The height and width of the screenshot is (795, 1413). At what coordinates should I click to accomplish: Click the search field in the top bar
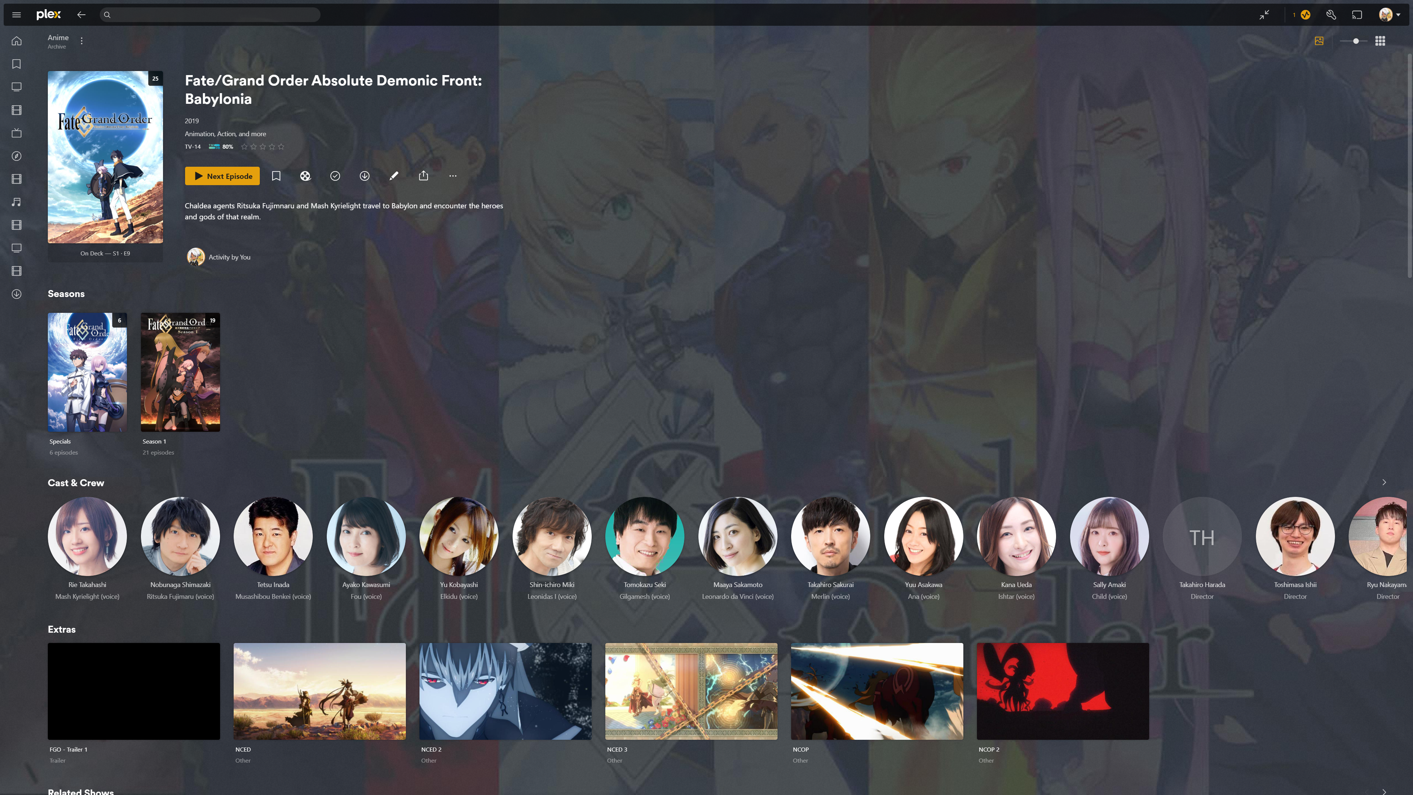tap(210, 15)
